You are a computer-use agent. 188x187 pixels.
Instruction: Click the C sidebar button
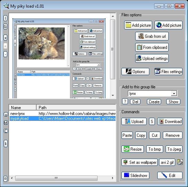coord(6,131)
